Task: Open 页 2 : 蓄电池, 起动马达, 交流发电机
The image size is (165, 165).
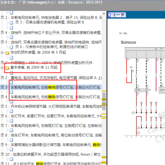Action: tap(51, 78)
